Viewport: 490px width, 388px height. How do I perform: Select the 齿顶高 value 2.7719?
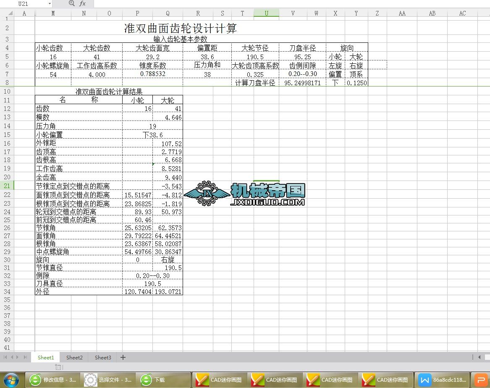click(168, 152)
